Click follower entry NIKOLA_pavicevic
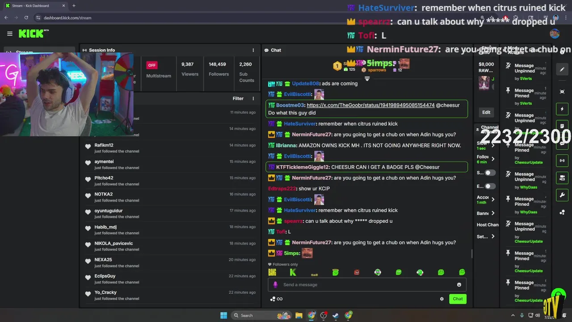Image resolution: width=572 pixels, height=322 pixels. pos(170,246)
